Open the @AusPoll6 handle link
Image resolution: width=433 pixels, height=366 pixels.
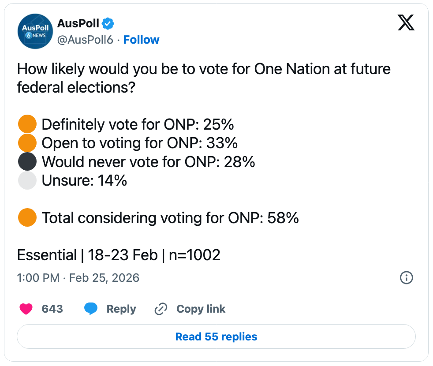pyautogui.click(x=85, y=40)
